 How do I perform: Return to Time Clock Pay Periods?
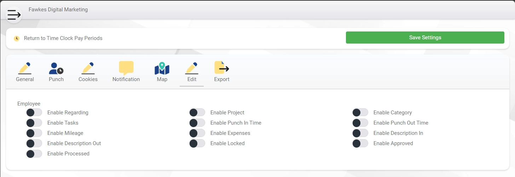point(63,38)
